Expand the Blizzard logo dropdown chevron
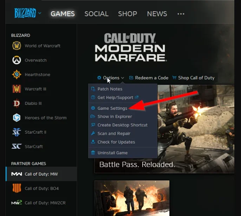The image size is (241, 216). coord(40,13)
